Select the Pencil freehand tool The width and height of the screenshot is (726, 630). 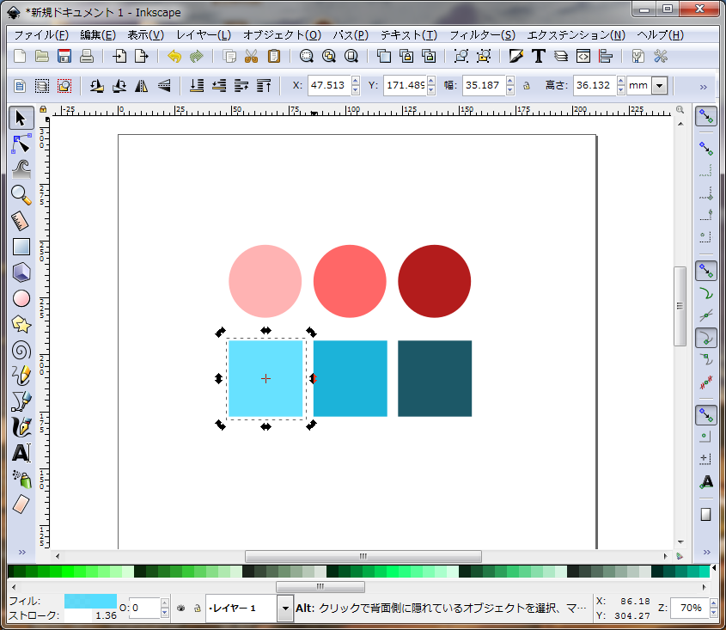click(21, 376)
